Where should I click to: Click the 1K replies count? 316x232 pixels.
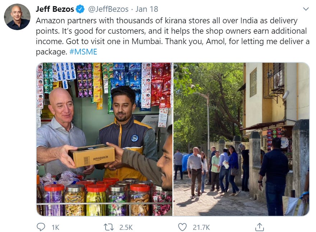click(55, 227)
